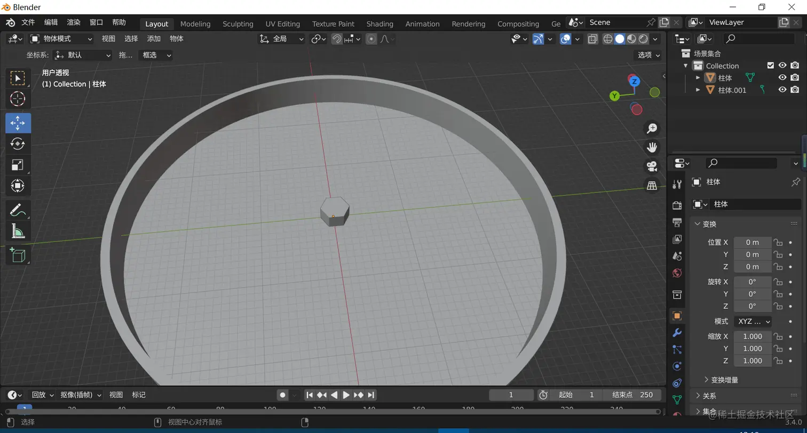Toggle camera view icon in viewport
This screenshot has height=433, width=807.
652,166
